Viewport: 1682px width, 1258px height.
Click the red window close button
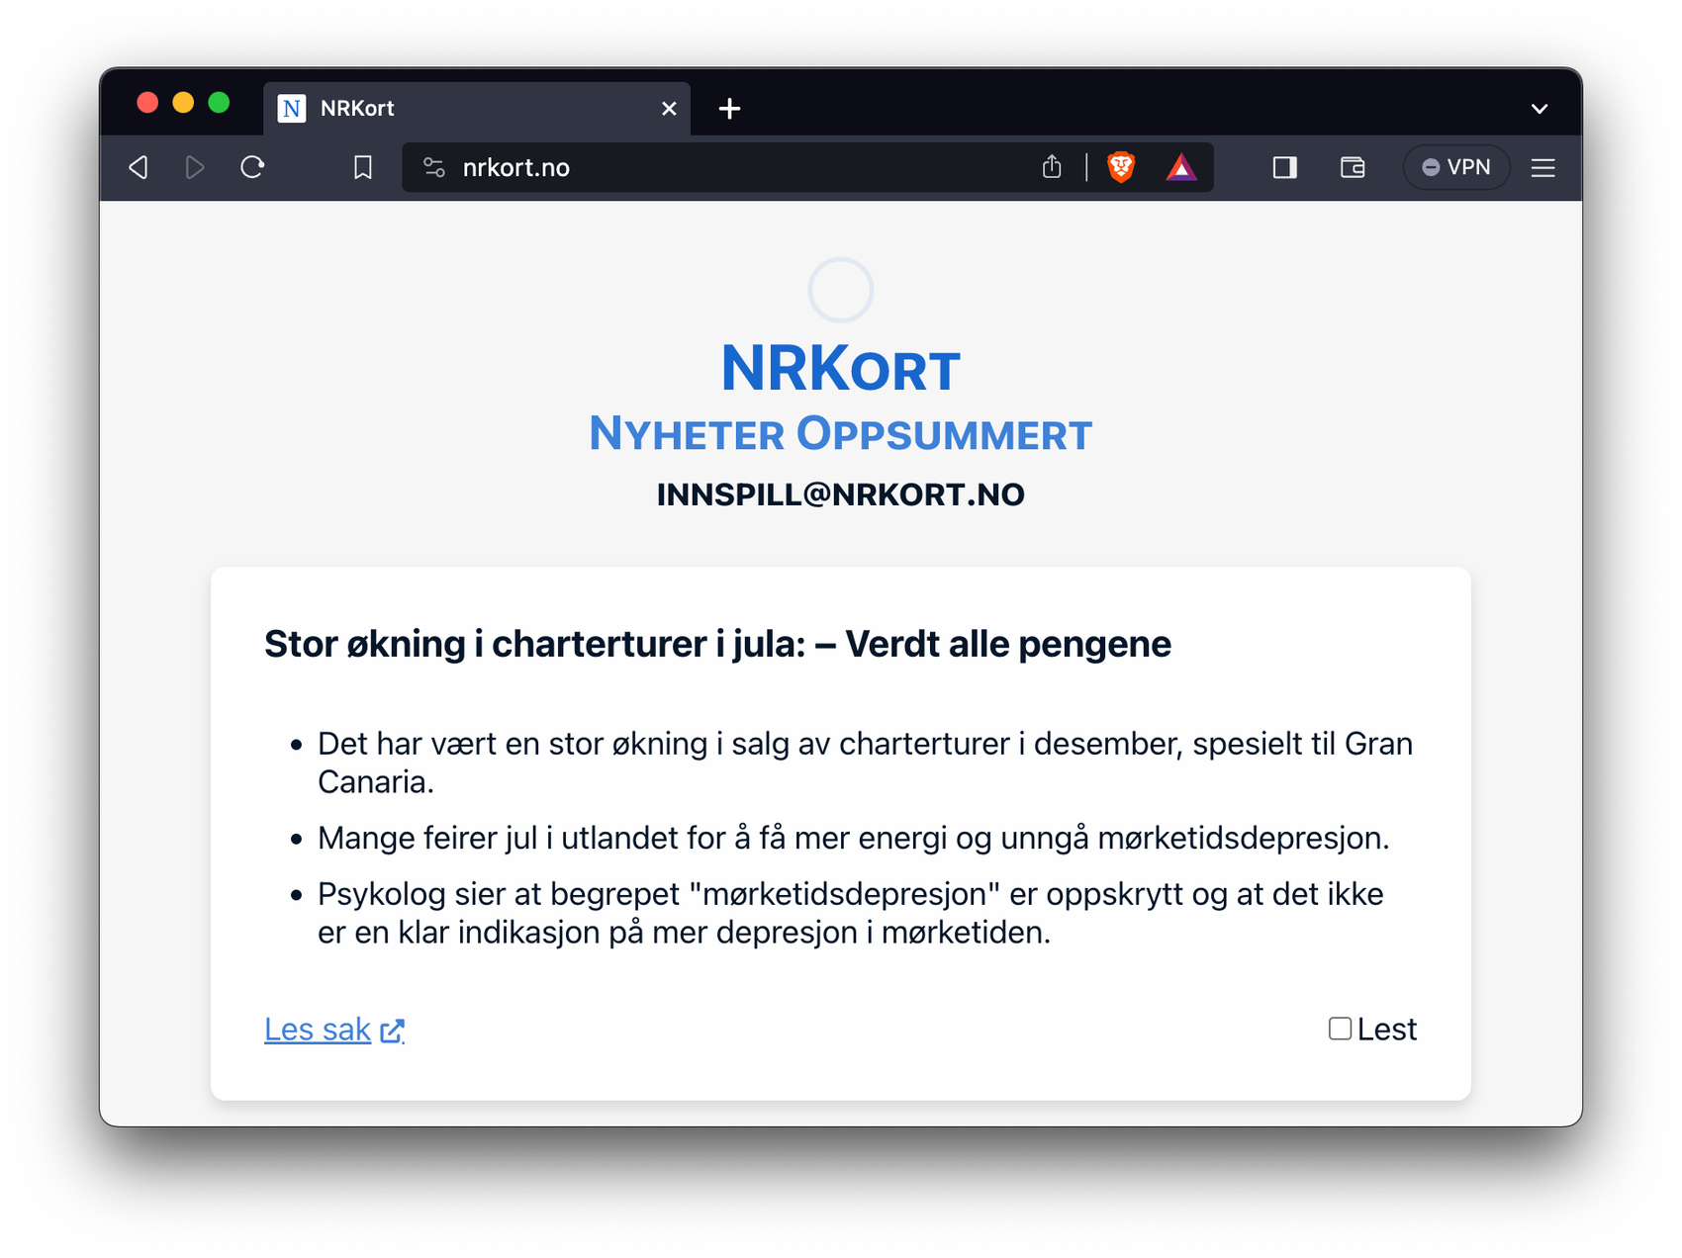tap(147, 103)
